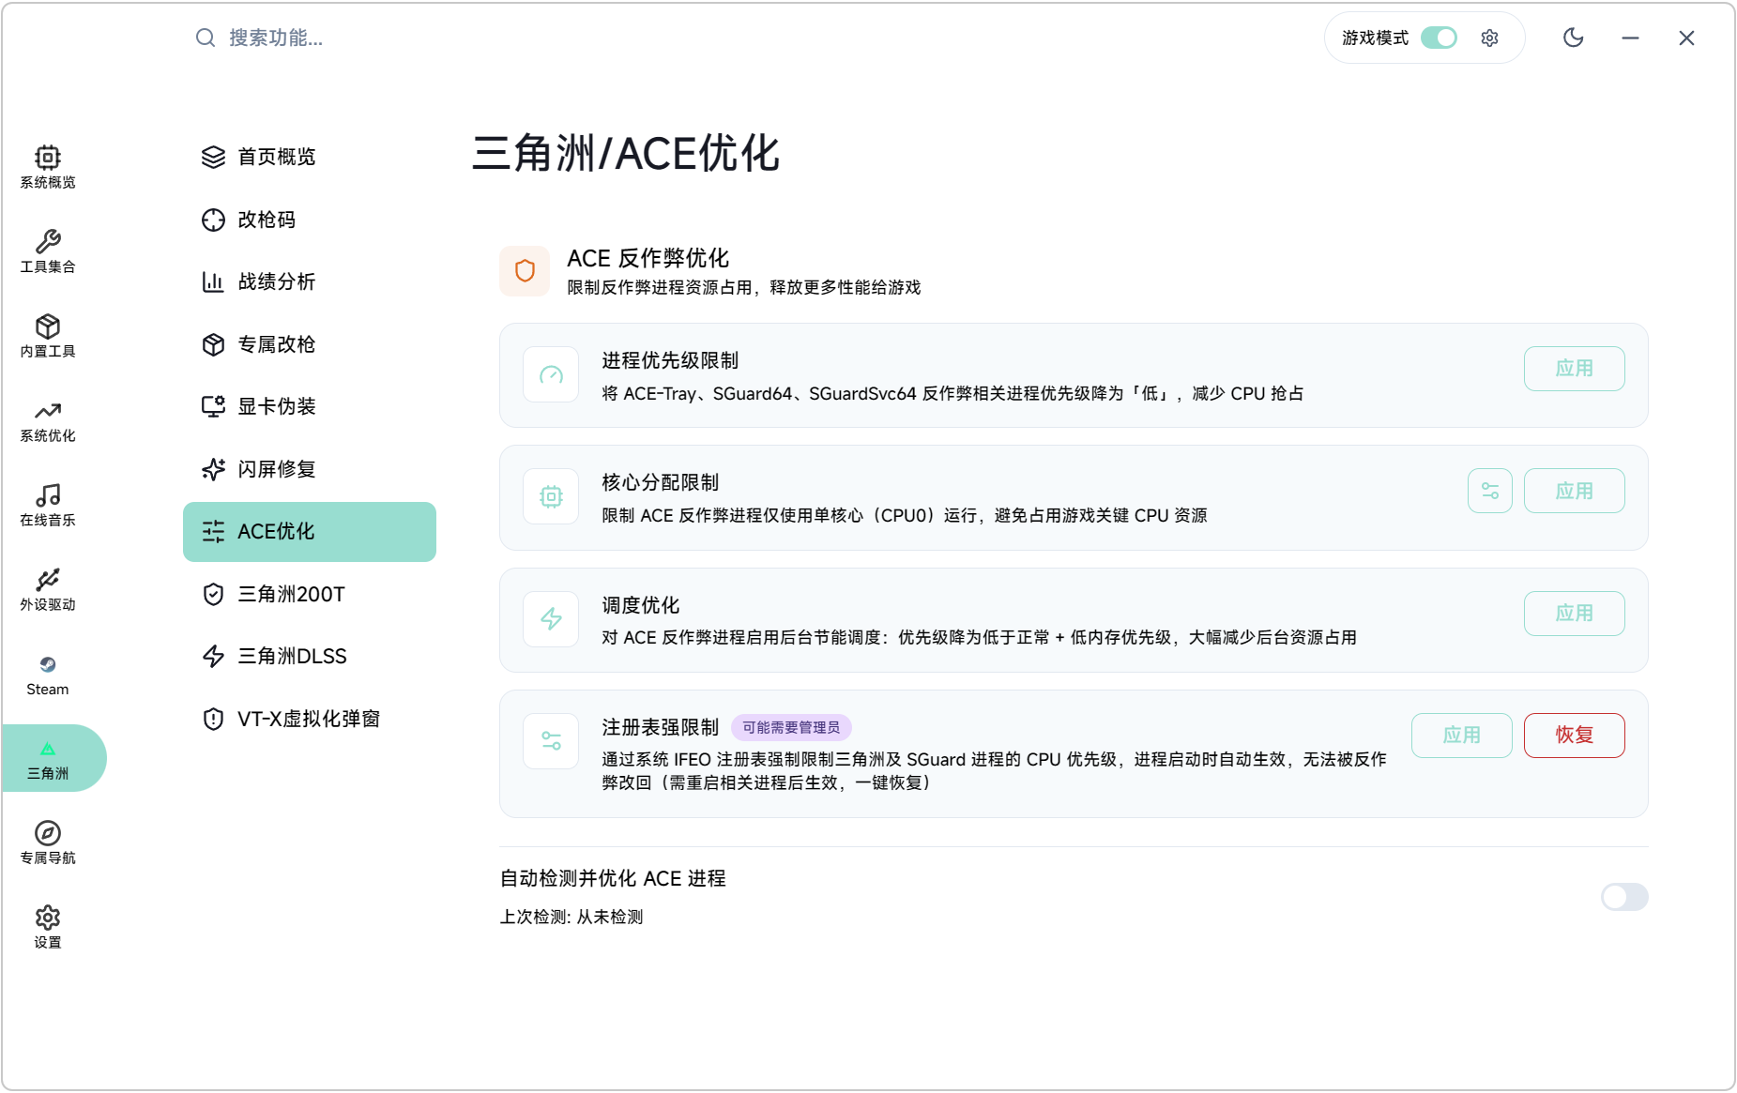
Task: Open the Steam section
Action: (x=48, y=674)
